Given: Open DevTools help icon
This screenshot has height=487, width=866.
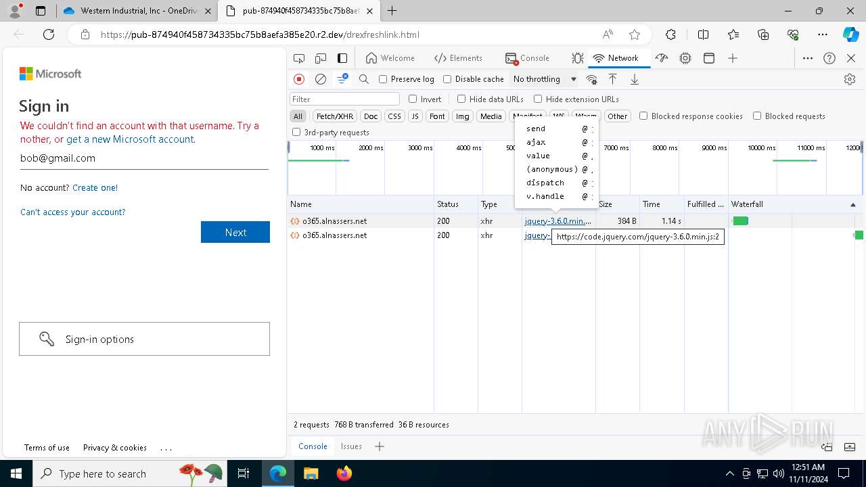Looking at the screenshot, I should pyautogui.click(x=829, y=58).
